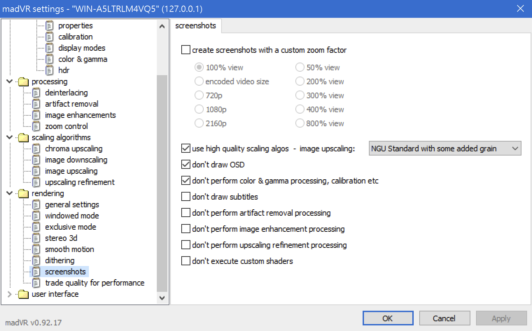
Task: Click the tree scrollbar up arrow
Action: click(162, 26)
